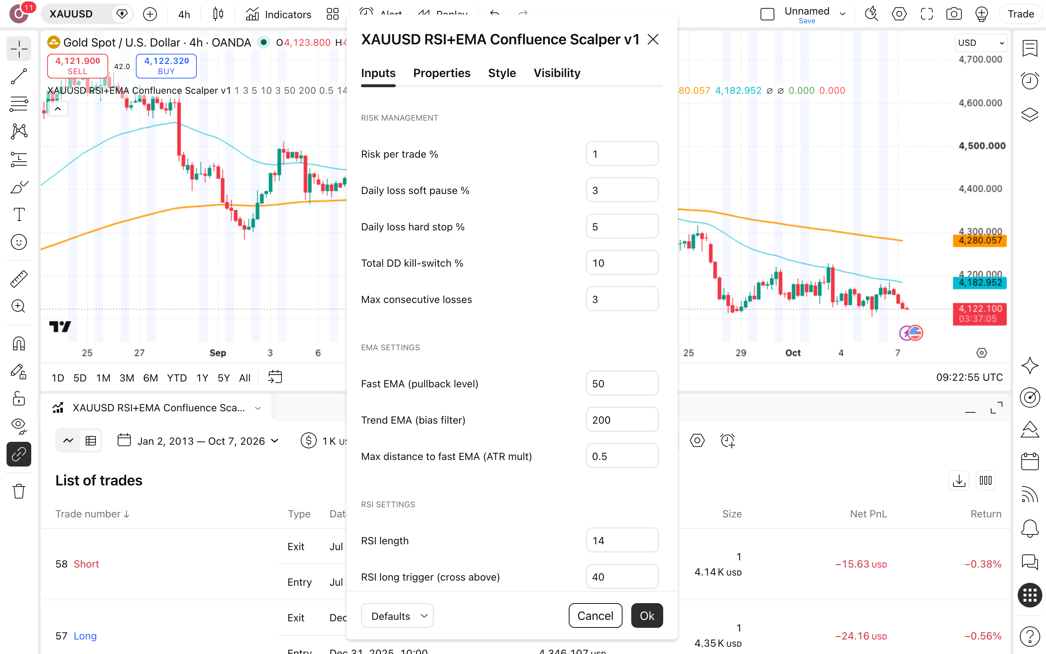
Task: Cancel the strategy settings dialog
Action: click(x=595, y=615)
